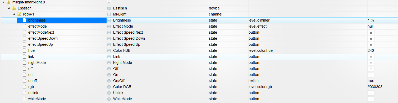The image size is (398, 103).
Task: Trigger the effectSpeedUp button icon
Action: tap(371, 44)
